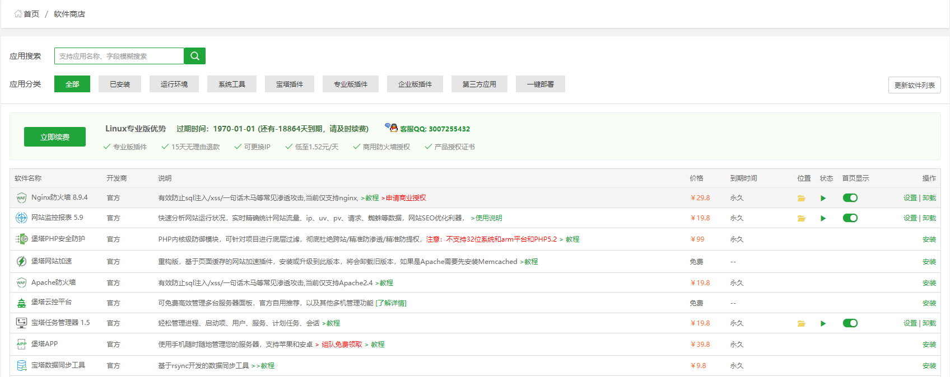Click the green search magnifier button

[x=194, y=56]
